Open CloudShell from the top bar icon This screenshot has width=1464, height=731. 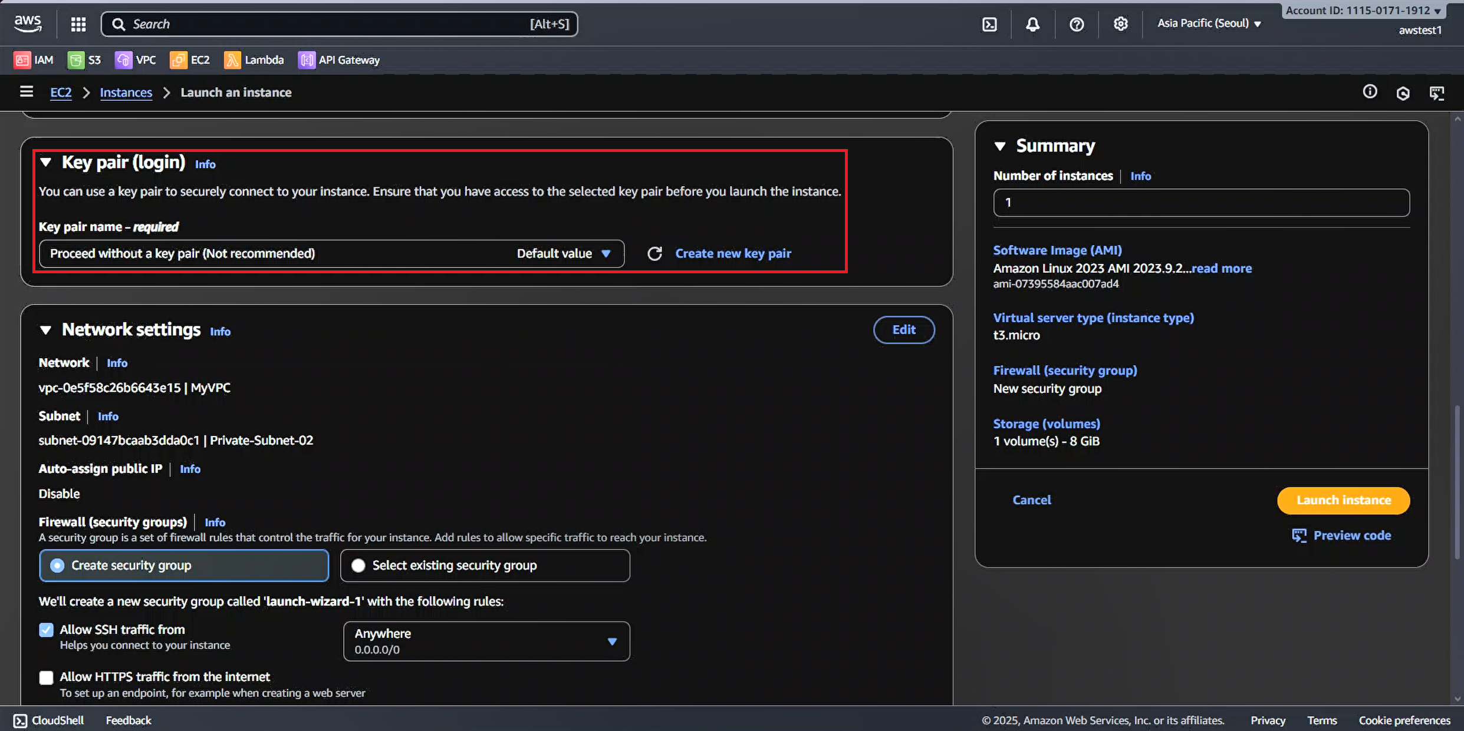(989, 24)
